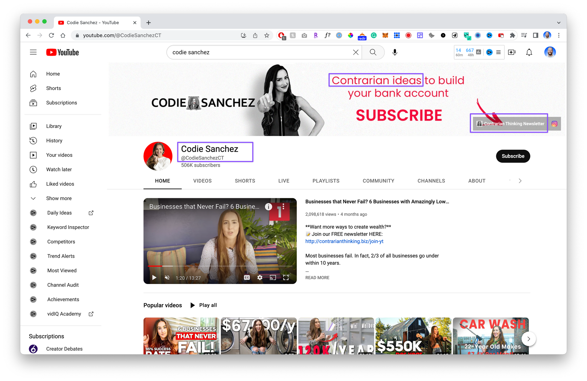Enter fullscreen on the featured video

(286, 278)
